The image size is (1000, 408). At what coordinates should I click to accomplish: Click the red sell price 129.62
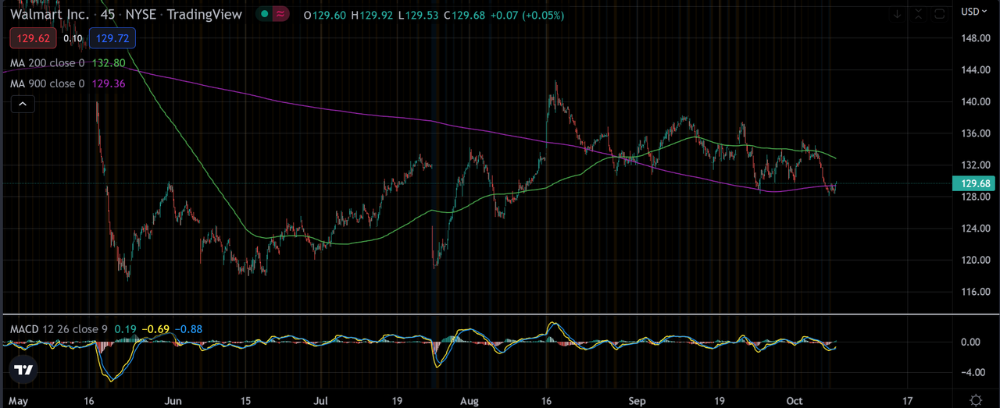tap(34, 37)
